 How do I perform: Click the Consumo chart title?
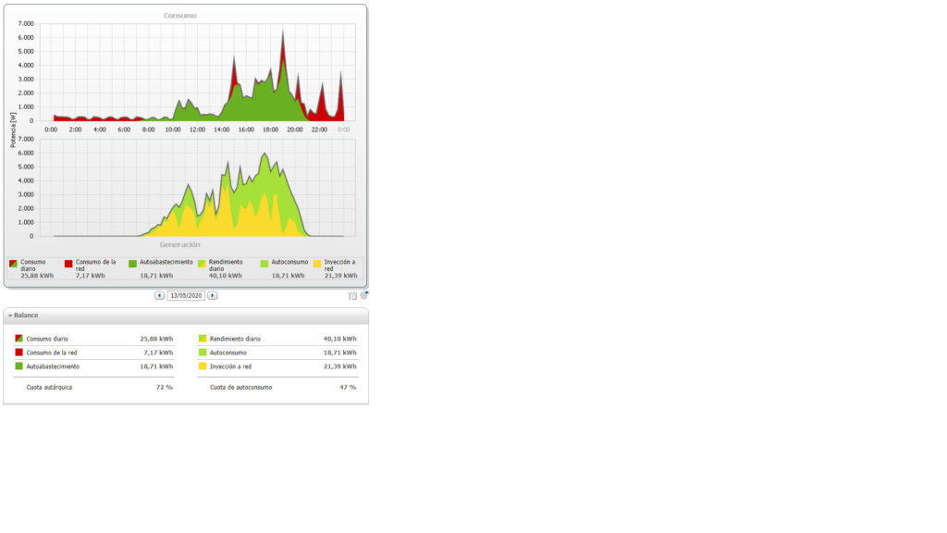coord(179,16)
